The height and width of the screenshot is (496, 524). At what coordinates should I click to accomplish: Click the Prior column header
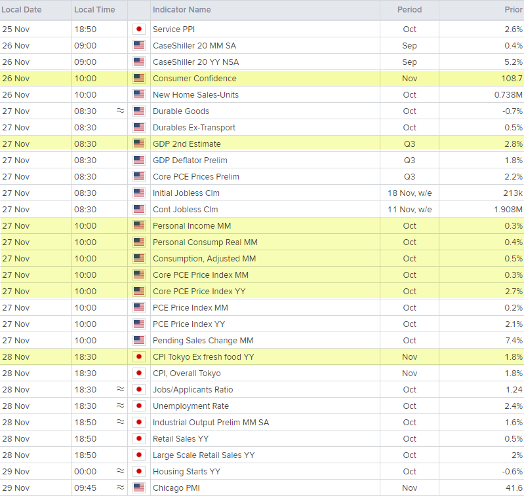click(x=513, y=10)
